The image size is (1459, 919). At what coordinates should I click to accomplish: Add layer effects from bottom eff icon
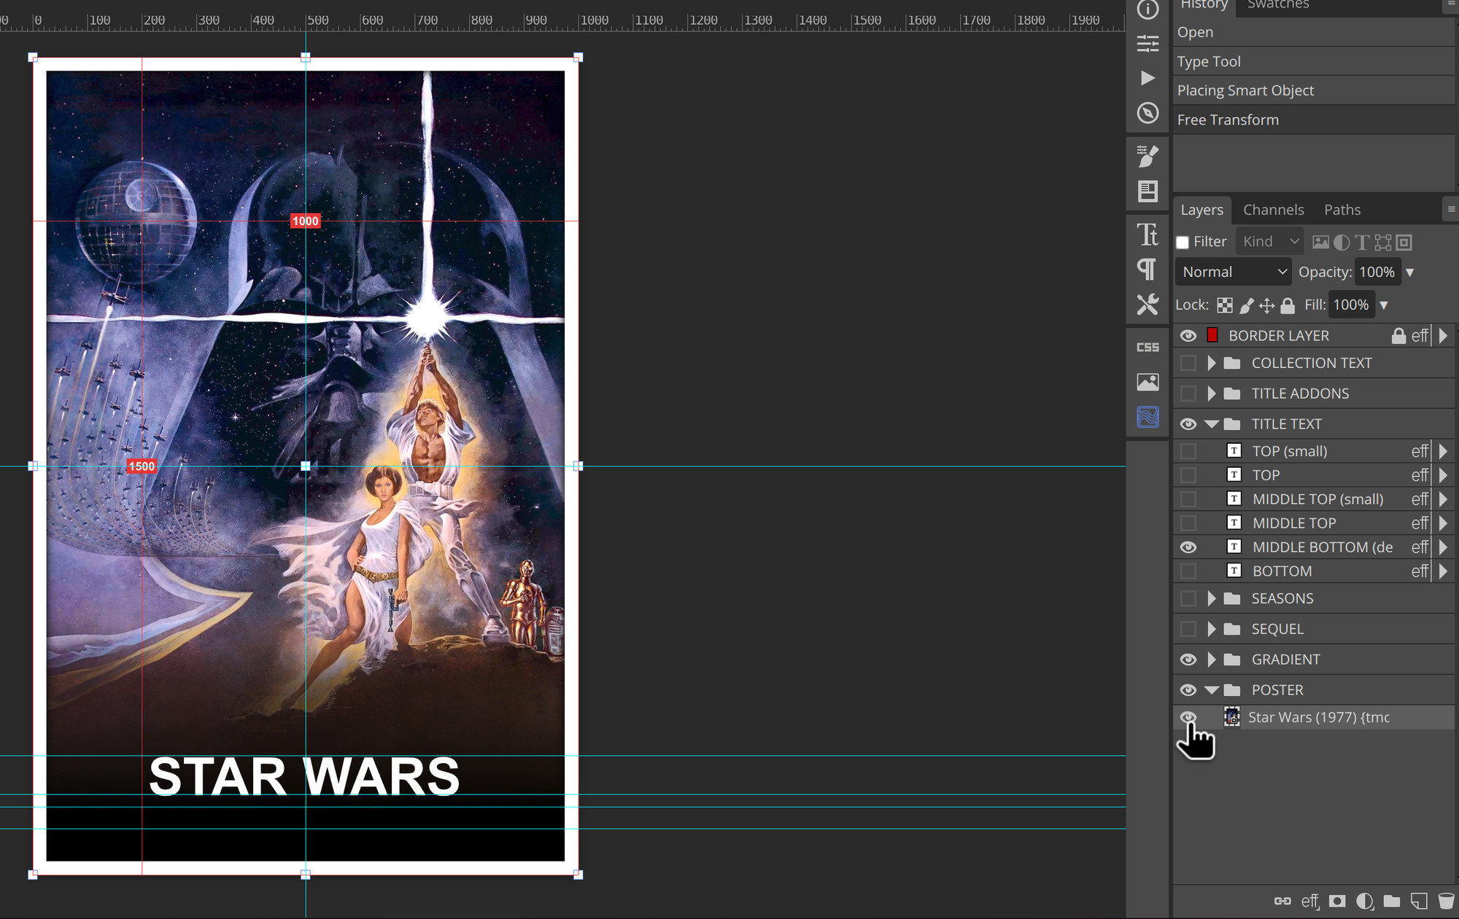pyautogui.click(x=1310, y=902)
